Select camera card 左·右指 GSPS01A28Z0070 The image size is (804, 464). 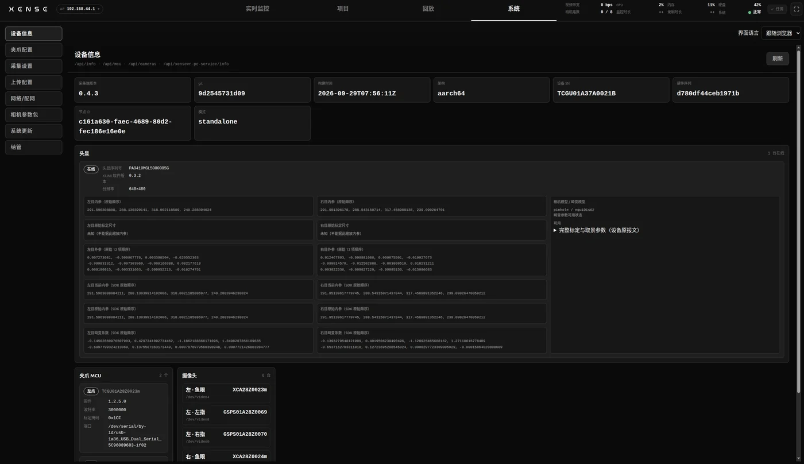(x=226, y=438)
